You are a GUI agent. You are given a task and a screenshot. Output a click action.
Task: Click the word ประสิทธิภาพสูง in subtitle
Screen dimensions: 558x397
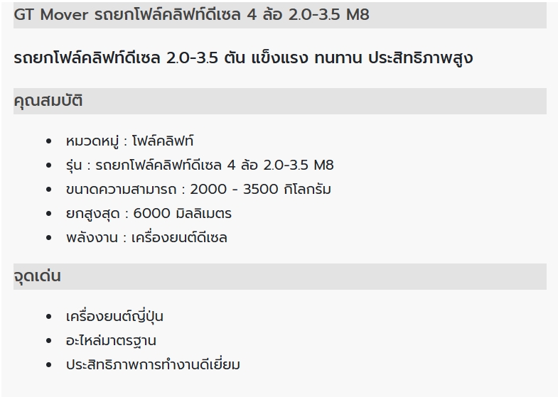pyautogui.click(x=420, y=58)
